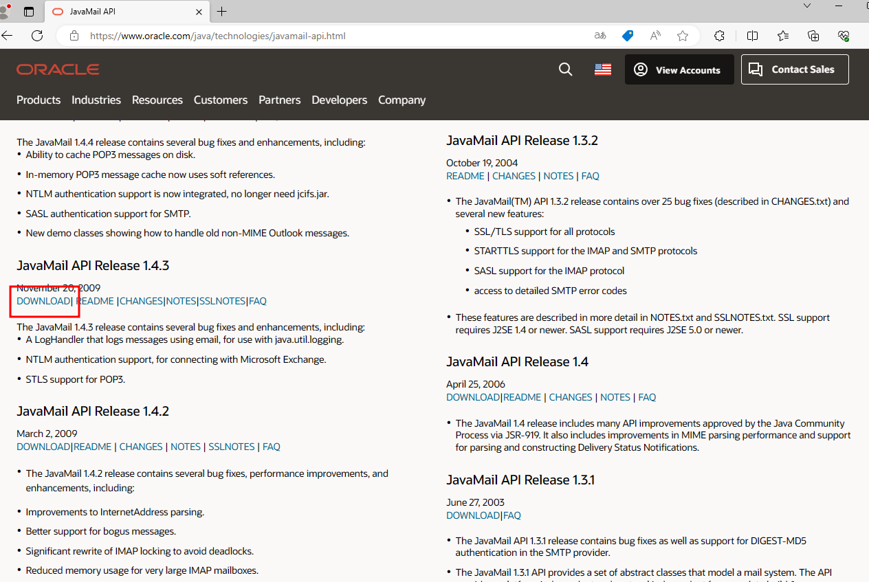Toggle split screen view icon
The width and height of the screenshot is (869, 582).
pyautogui.click(x=752, y=36)
